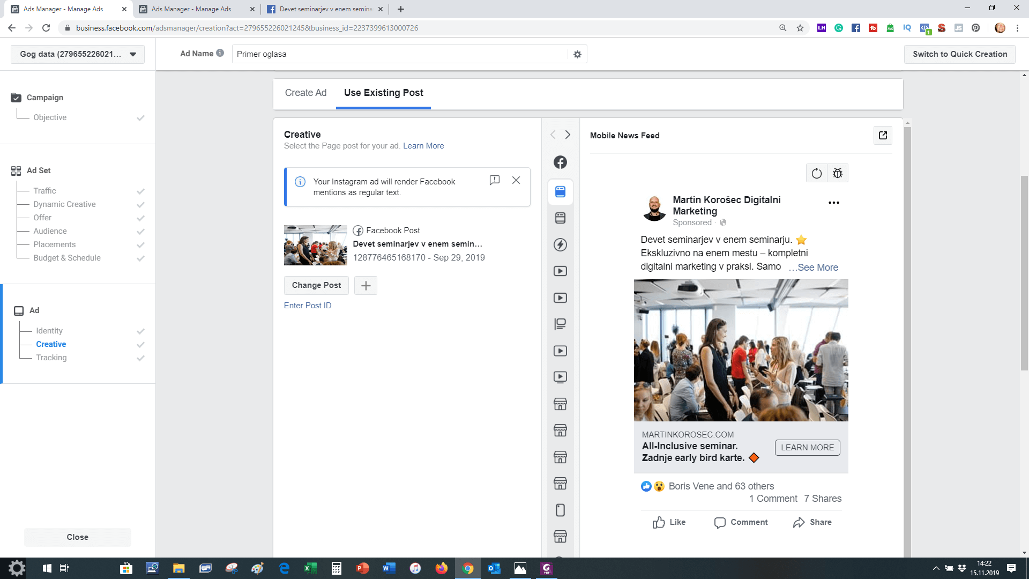
Task: Select the Use Existing Post tab
Action: [383, 93]
